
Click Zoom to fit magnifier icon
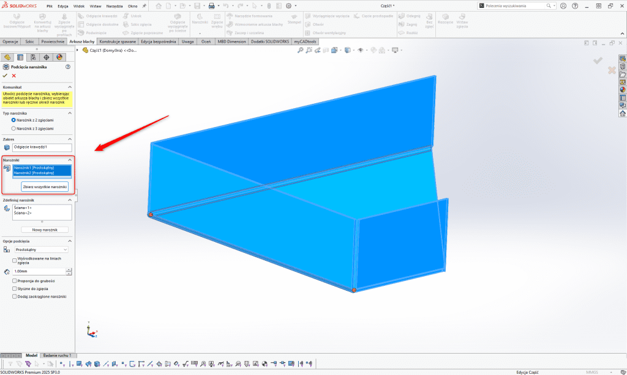[300, 50]
